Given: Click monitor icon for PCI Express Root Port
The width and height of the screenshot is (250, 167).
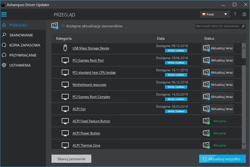Looking at the screenshot, I should pyautogui.click(x=65, y=60).
